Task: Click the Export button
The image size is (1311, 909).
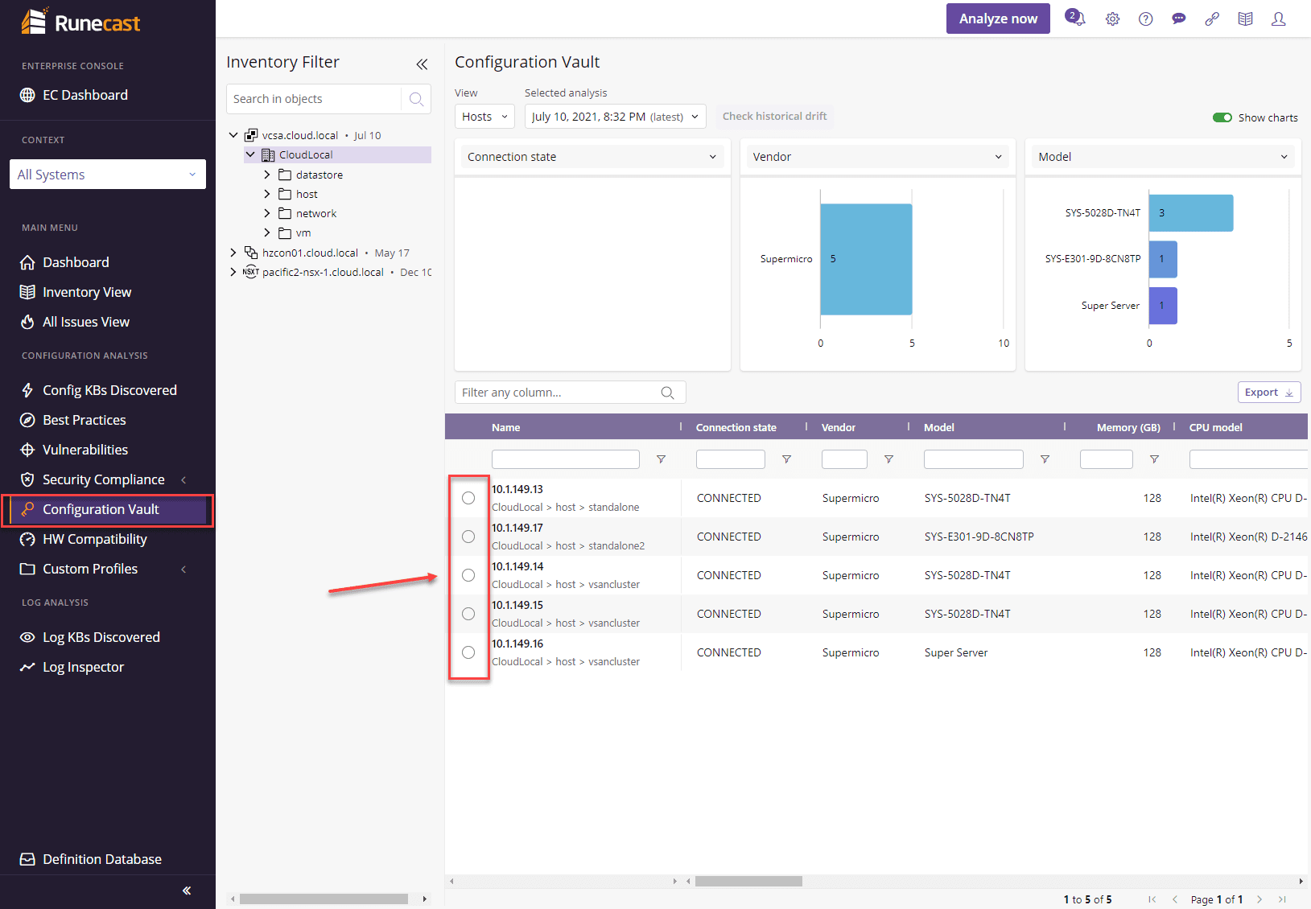Action: tap(1269, 393)
